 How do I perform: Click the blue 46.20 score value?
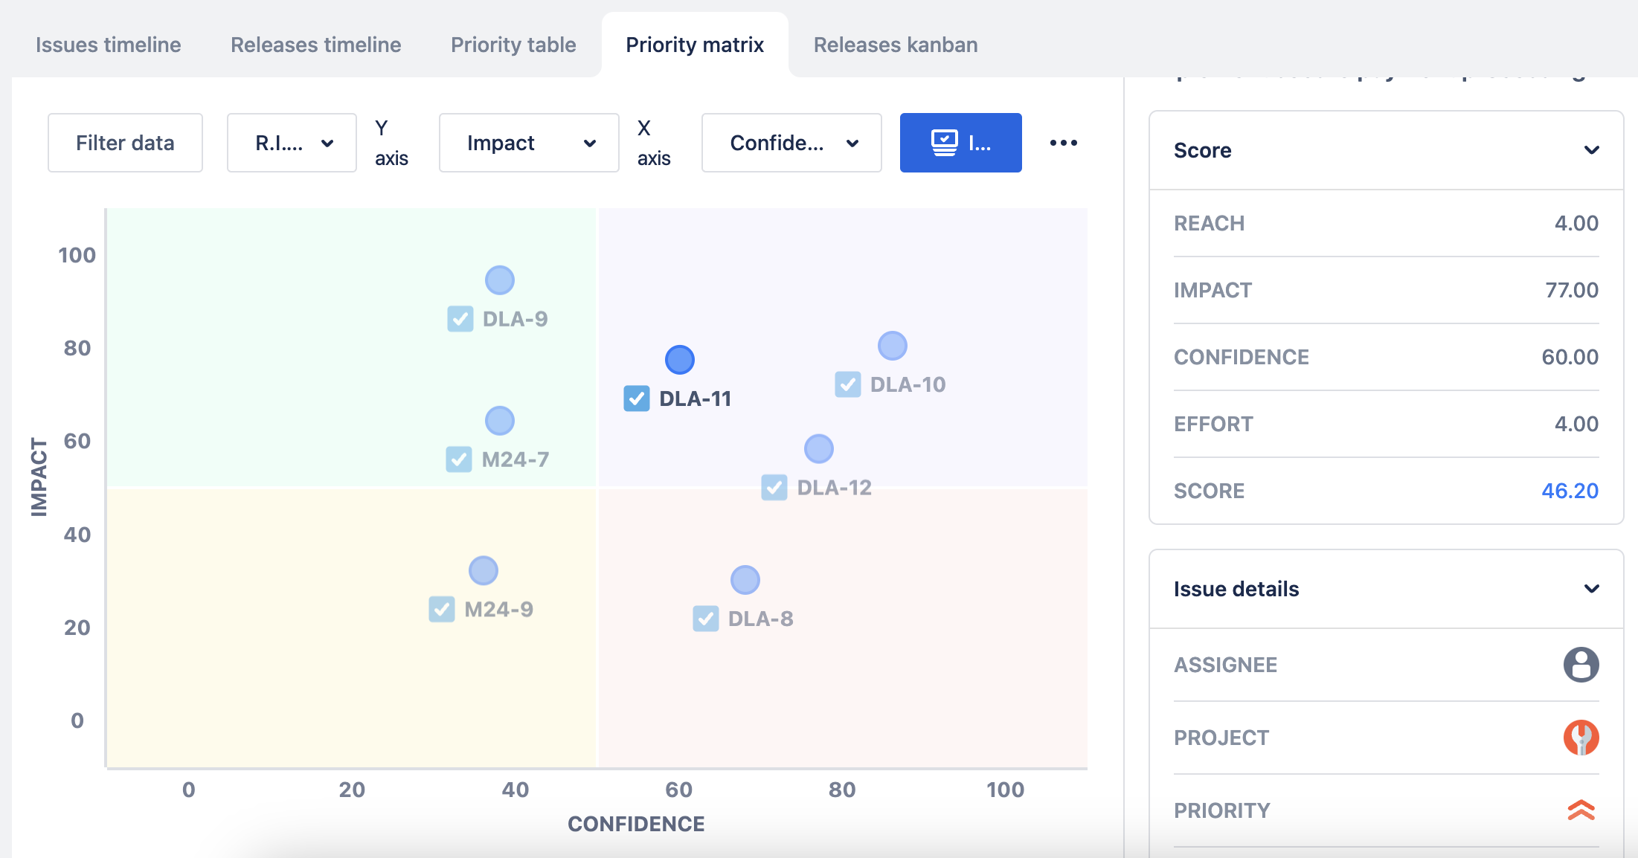1570,491
